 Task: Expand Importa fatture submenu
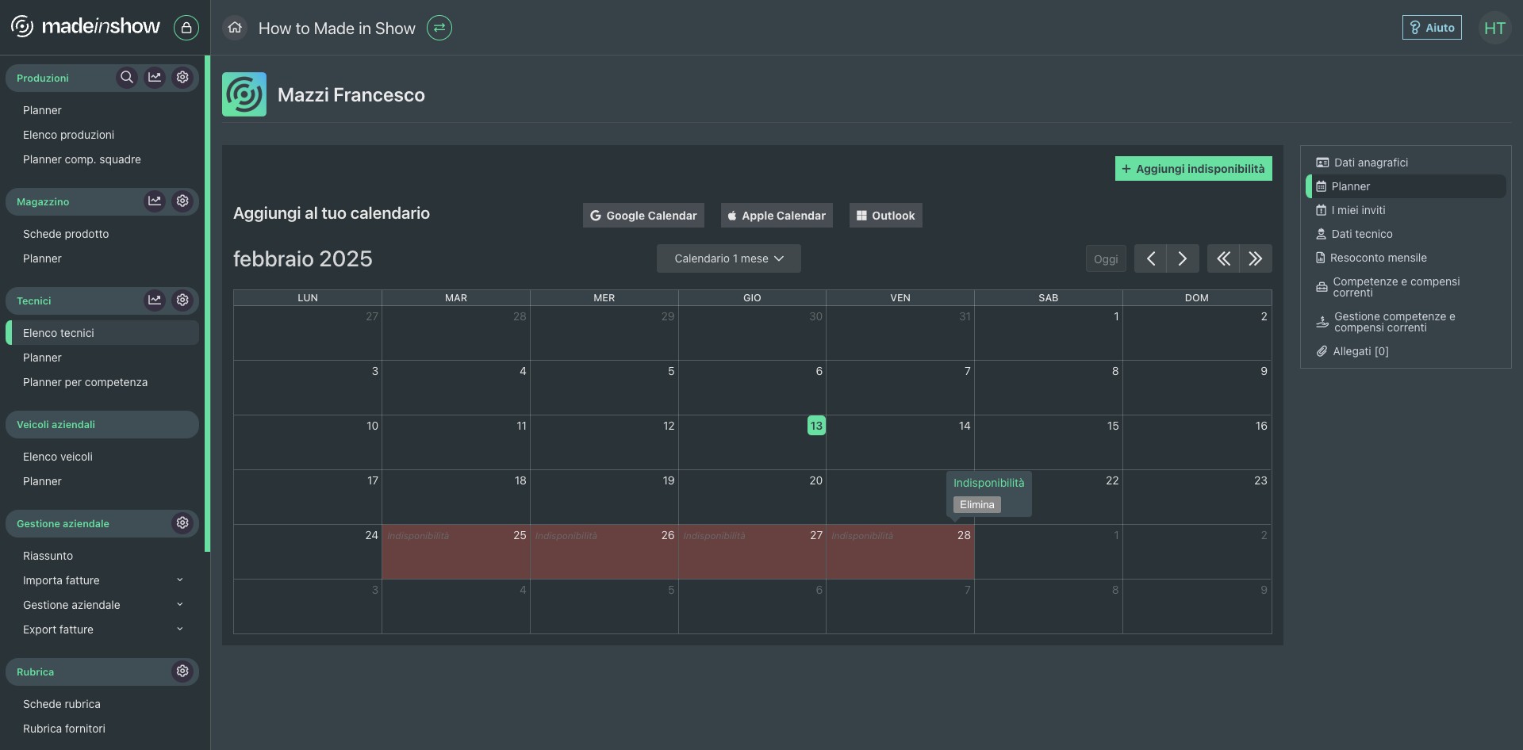179,580
